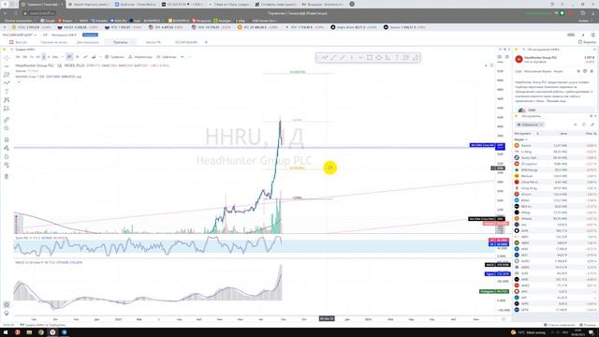
Task: Select Meituan in the instruments list
Action: pos(555,176)
